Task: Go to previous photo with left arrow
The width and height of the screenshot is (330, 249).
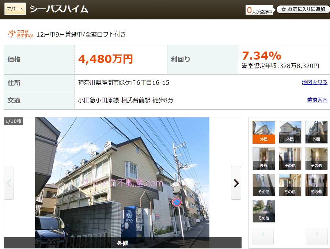Action: pos(9,183)
